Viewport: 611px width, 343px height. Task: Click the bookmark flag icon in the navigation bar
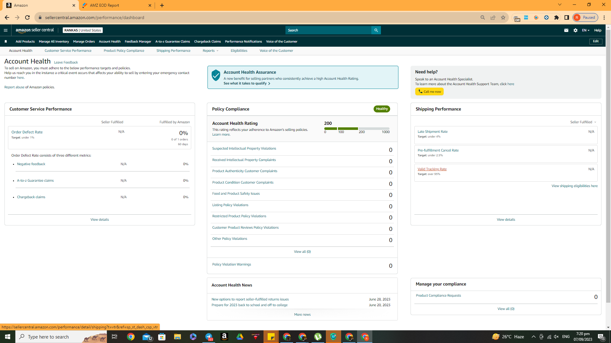(x=6, y=42)
